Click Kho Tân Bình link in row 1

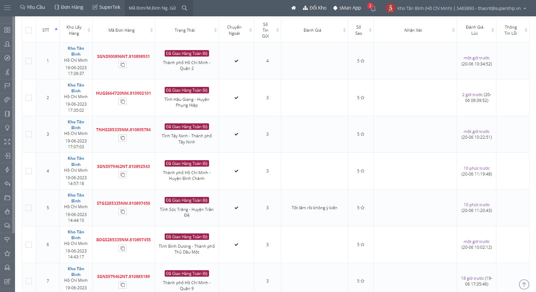pyautogui.click(x=76, y=51)
